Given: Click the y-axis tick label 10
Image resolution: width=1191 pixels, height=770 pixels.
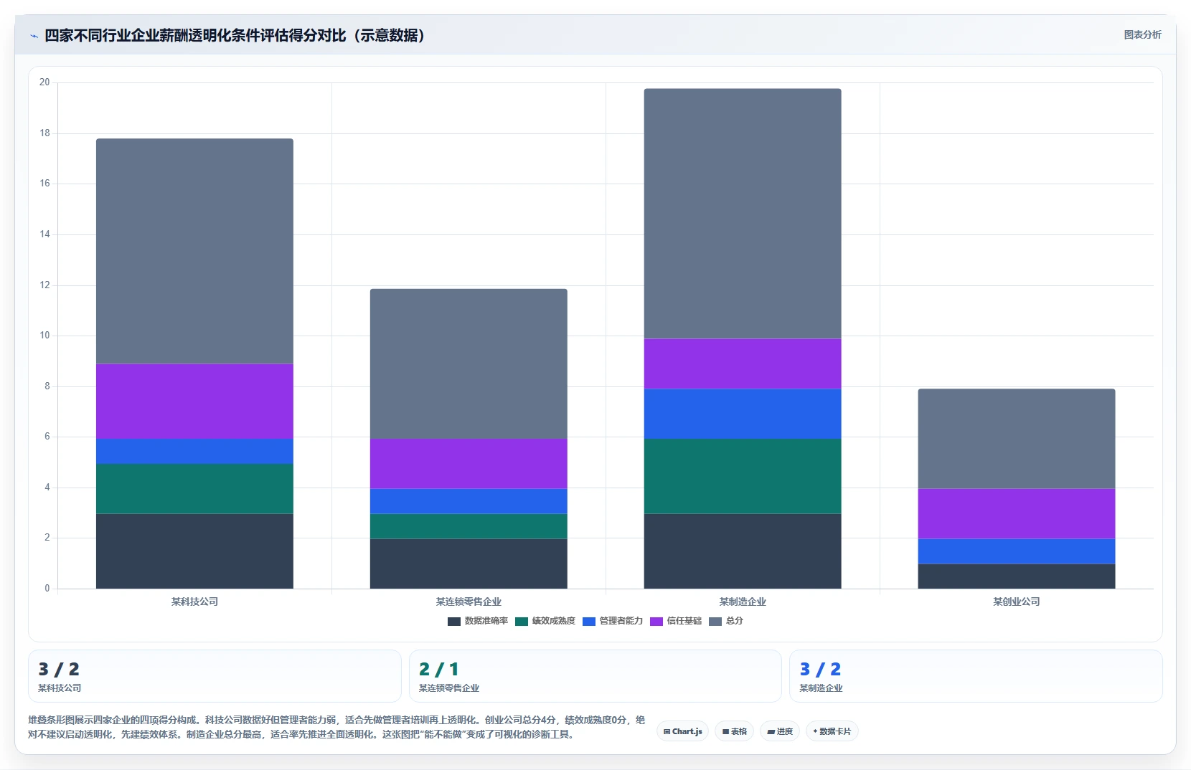Looking at the screenshot, I should coord(44,336).
